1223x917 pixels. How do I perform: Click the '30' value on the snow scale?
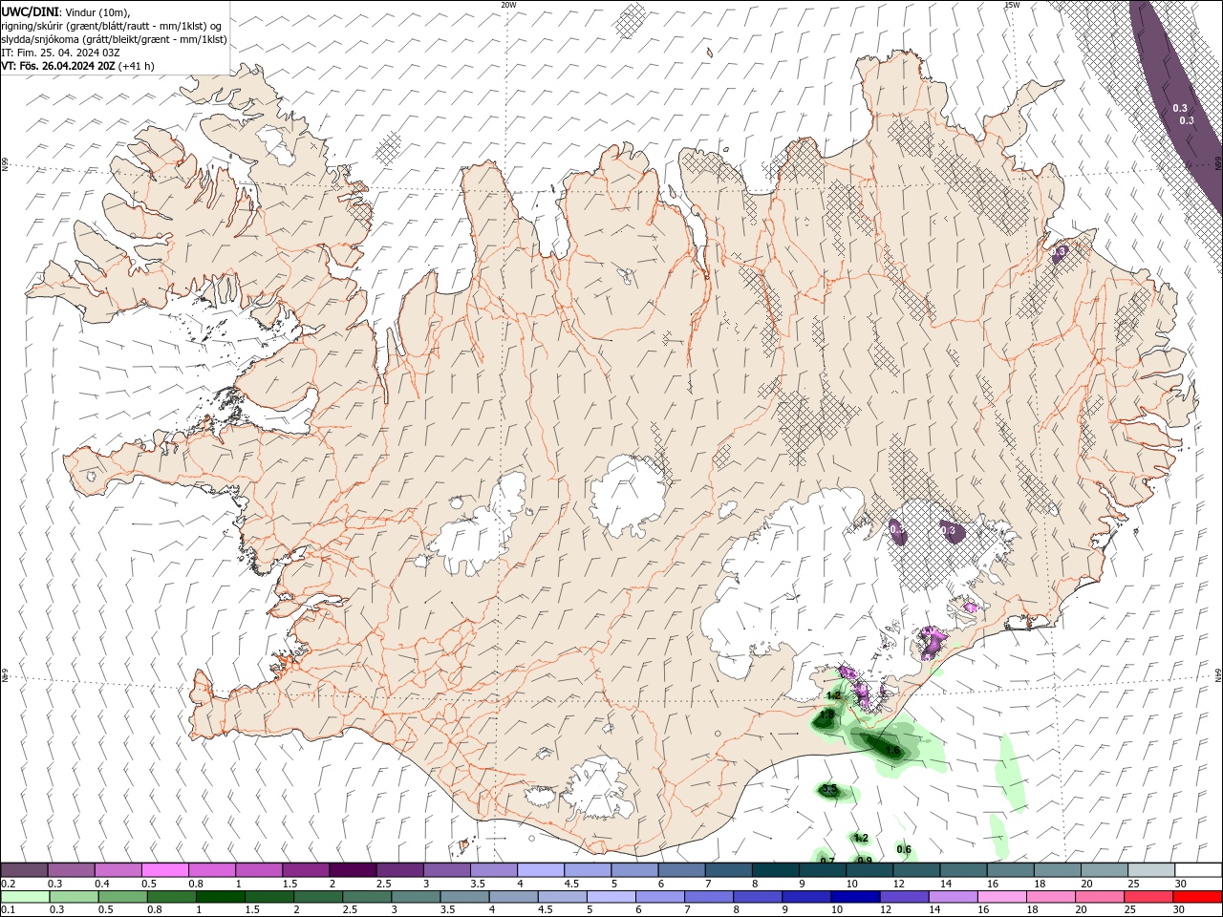coord(1180,884)
